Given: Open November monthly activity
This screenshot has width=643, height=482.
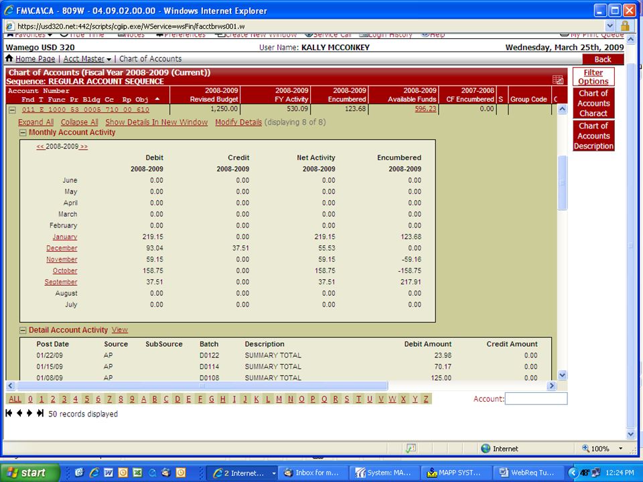Looking at the screenshot, I should pyautogui.click(x=62, y=260).
